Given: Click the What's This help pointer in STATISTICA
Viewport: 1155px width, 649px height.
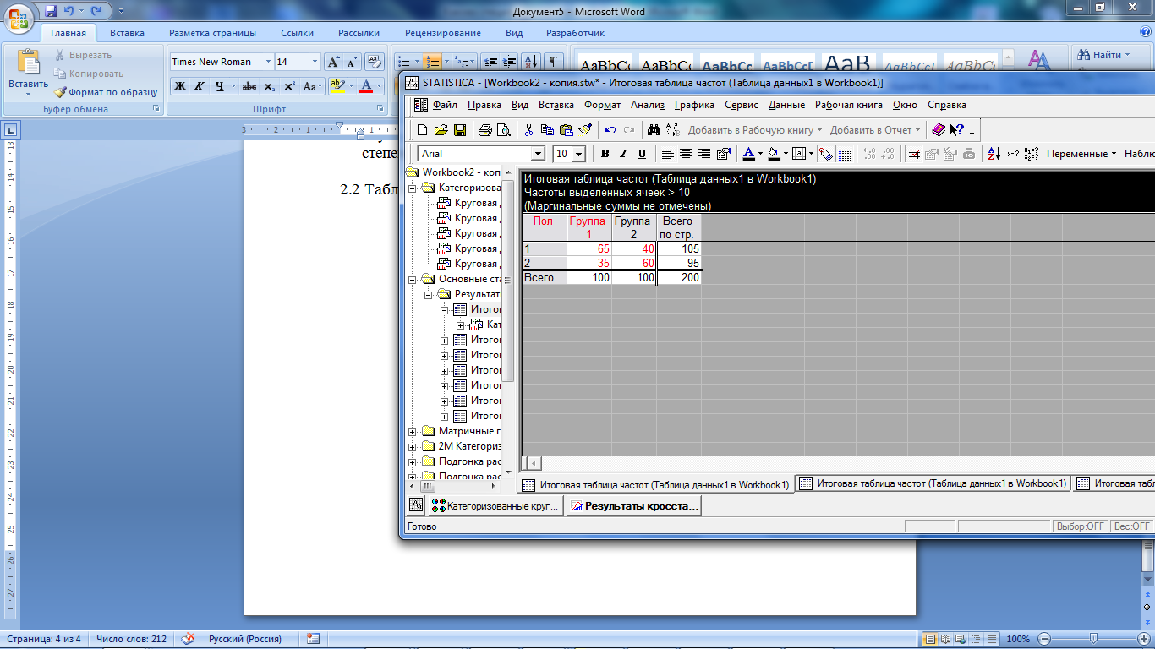Looking at the screenshot, I should pyautogui.click(x=957, y=130).
